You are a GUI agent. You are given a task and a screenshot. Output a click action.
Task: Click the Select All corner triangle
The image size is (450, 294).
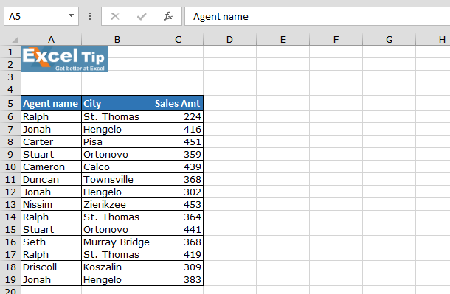(x=15, y=39)
